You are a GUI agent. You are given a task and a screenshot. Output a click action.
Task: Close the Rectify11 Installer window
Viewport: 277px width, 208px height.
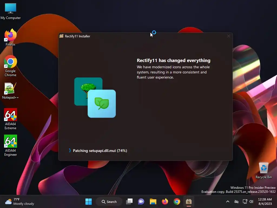pos(228,36)
